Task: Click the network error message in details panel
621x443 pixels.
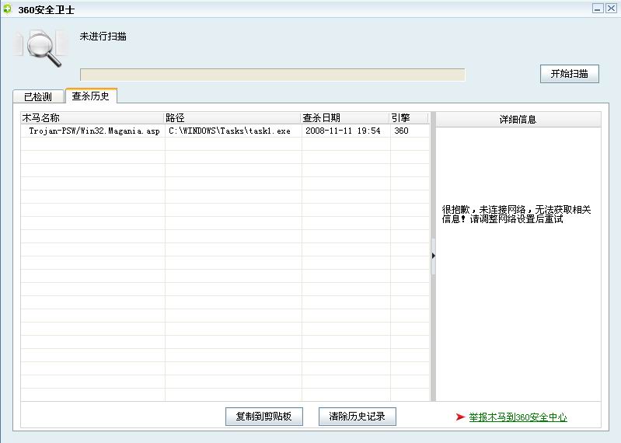Action: [x=516, y=215]
